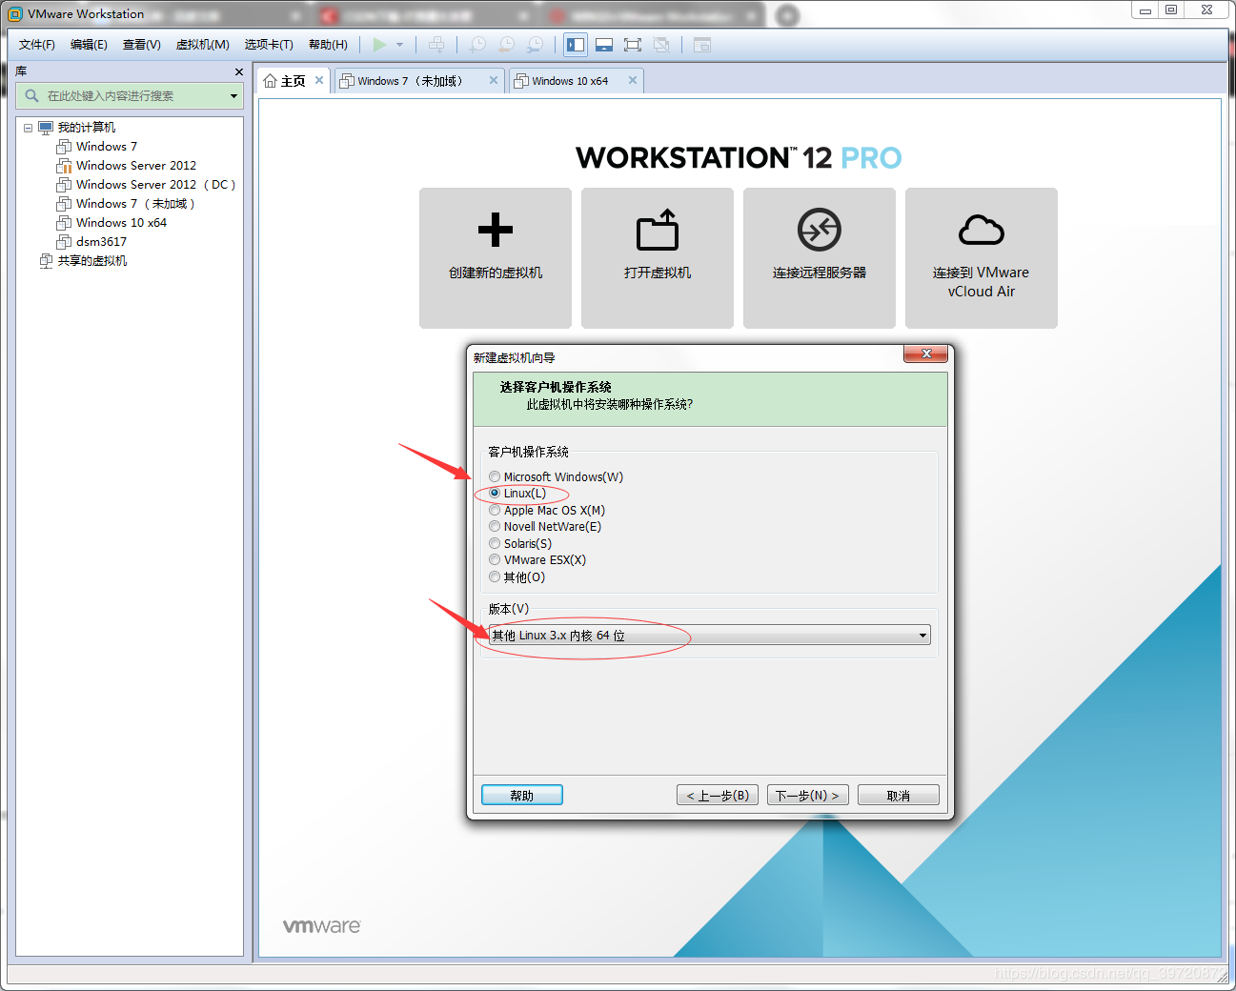Open the 版本(V) dropdown list

click(x=709, y=636)
